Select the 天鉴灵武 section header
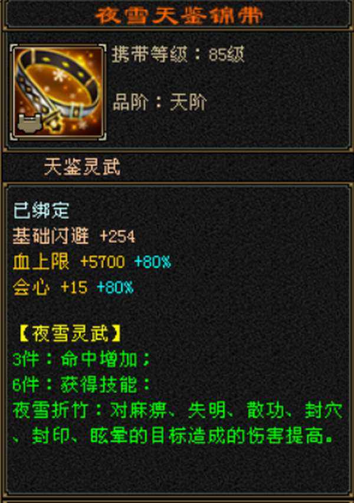The height and width of the screenshot is (503, 354). (x=83, y=167)
